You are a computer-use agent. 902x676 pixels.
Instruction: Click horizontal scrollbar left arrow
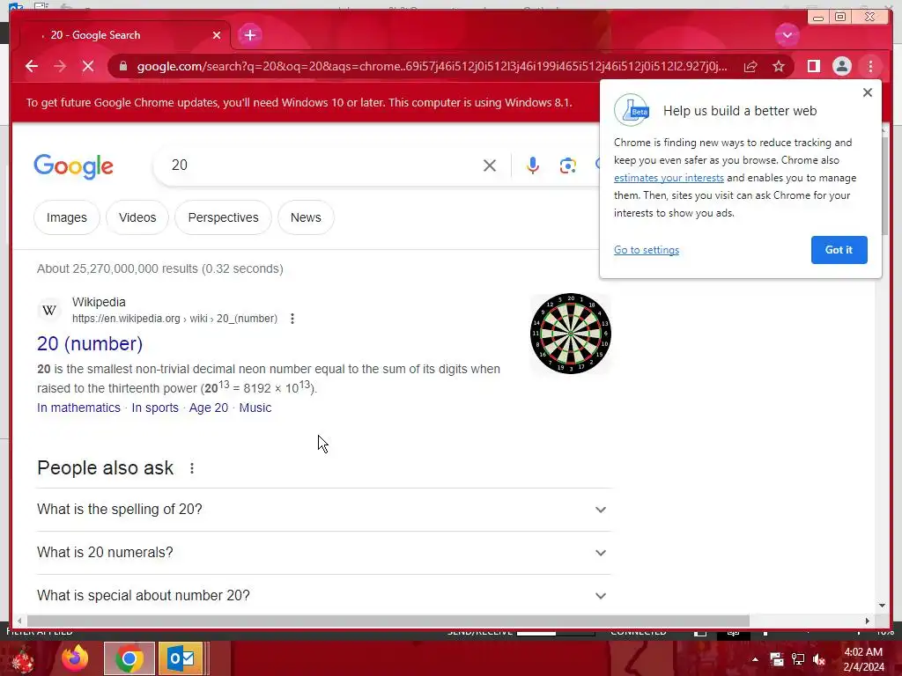click(19, 621)
